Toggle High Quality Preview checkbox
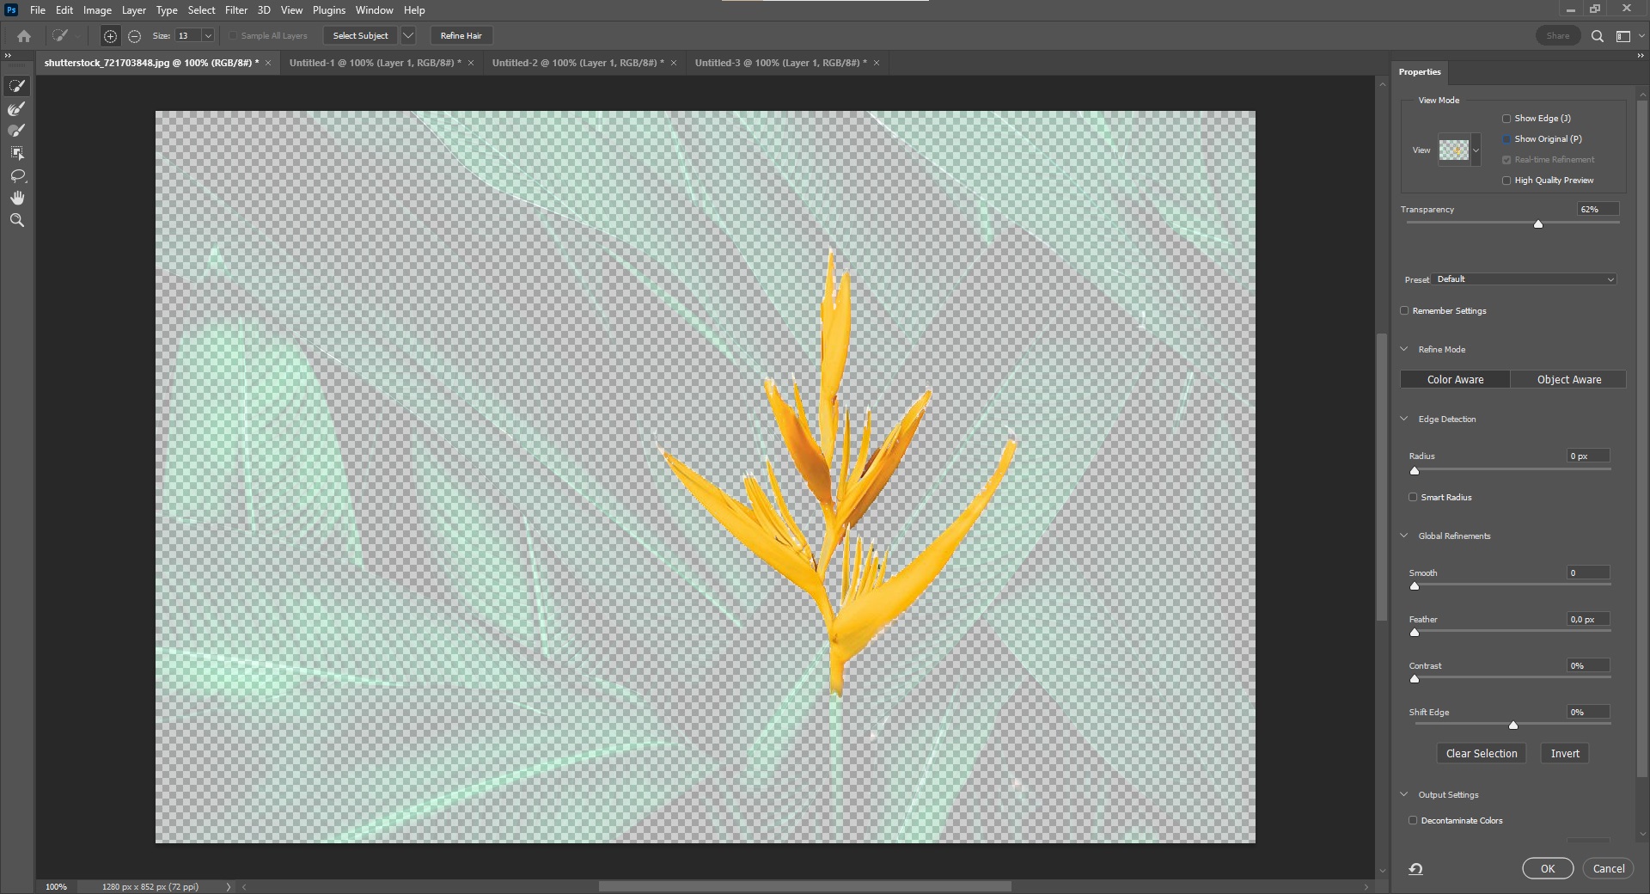This screenshot has height=894, width=1650. 1506,181
